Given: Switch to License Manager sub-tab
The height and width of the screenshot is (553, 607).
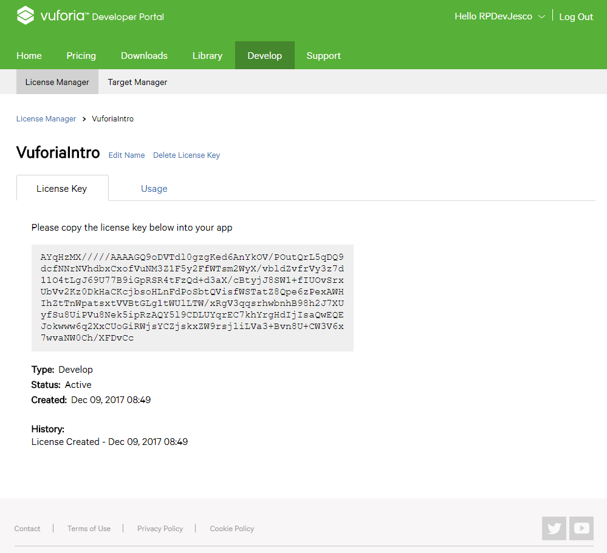Looking at the screenshot, I should click(x=57, y=81).
